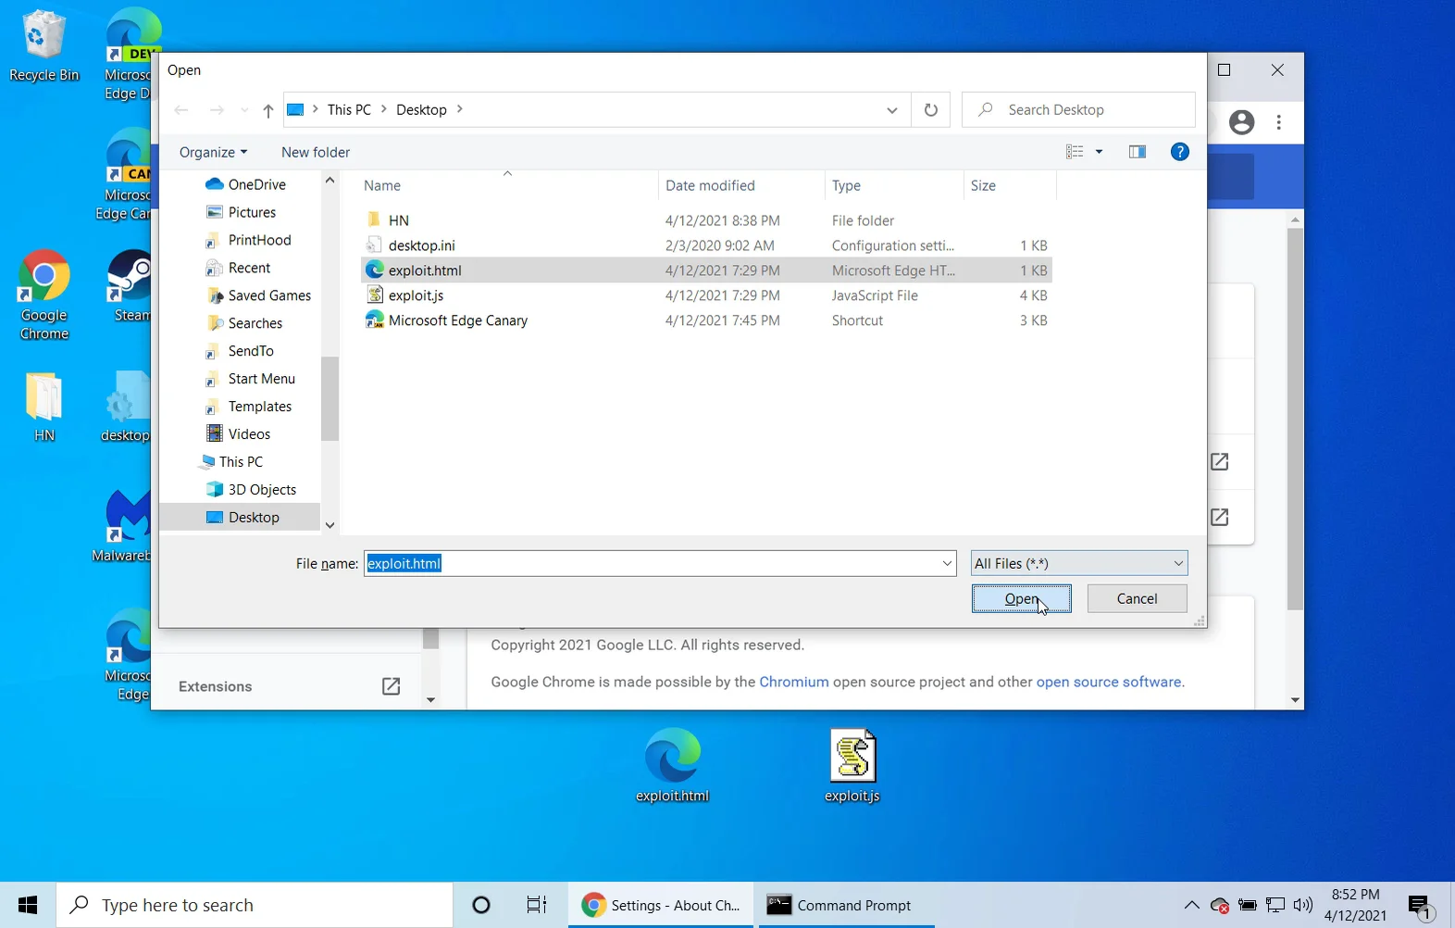Click the battery icon in the system tray
Viewport: 1455px width, 928px height.
1248,905
